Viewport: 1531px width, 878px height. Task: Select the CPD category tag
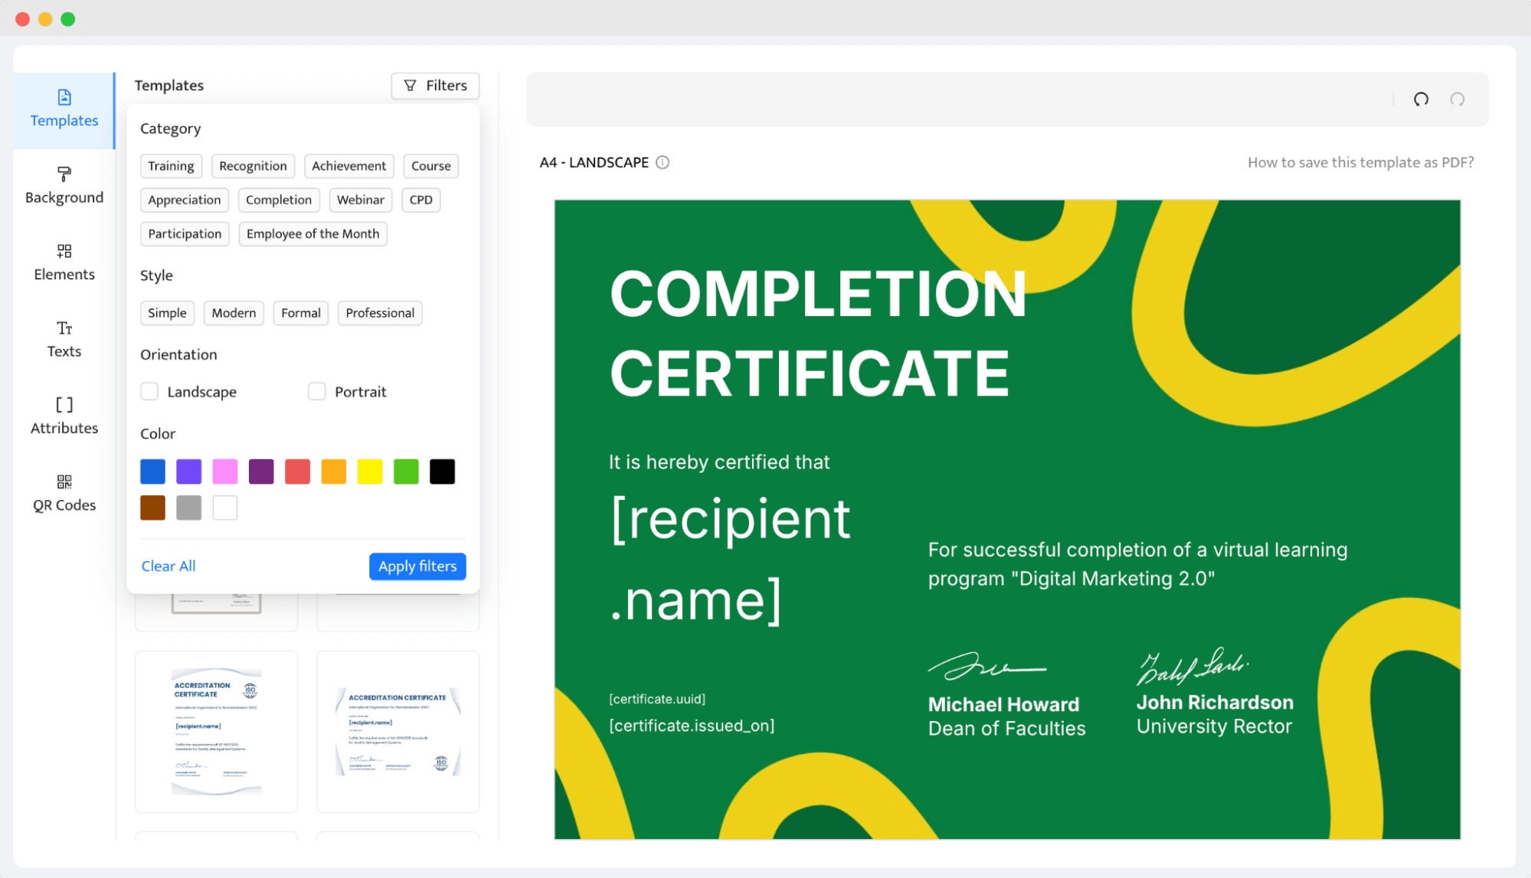tap(420, 200)
